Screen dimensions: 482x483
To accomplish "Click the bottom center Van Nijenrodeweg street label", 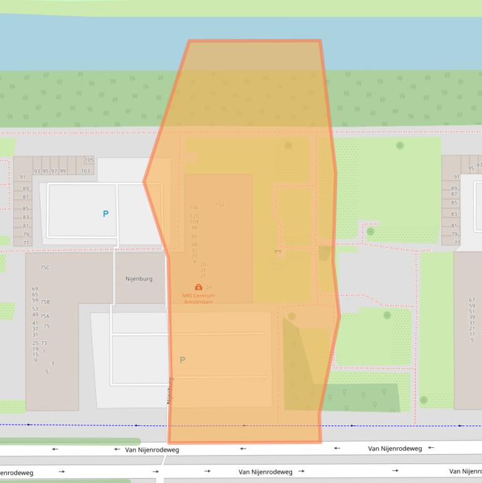I will (x=265, y=472).
